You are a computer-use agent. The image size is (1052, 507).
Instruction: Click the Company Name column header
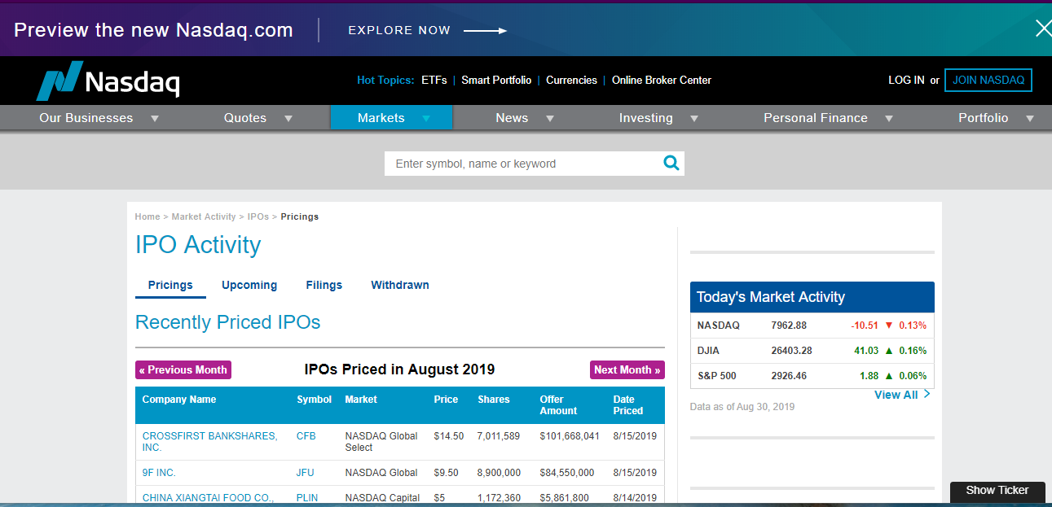(179, 400)
